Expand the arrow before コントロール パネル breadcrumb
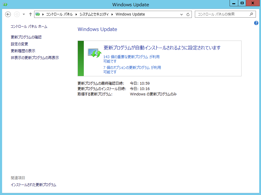Screen dimensions: 261x195 43,14
